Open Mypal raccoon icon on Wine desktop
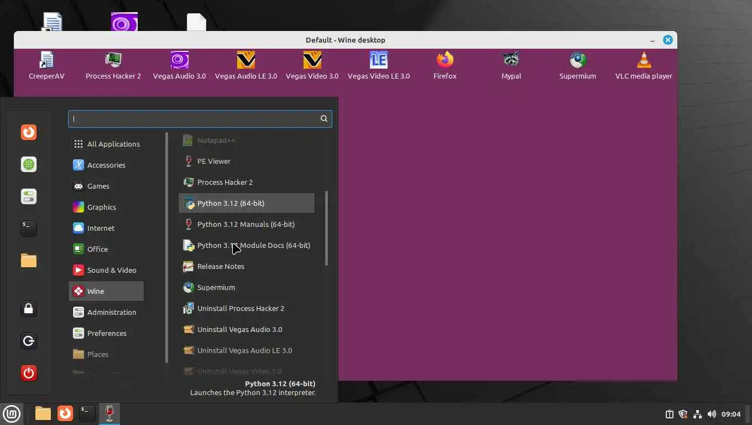 pos(511,65)
